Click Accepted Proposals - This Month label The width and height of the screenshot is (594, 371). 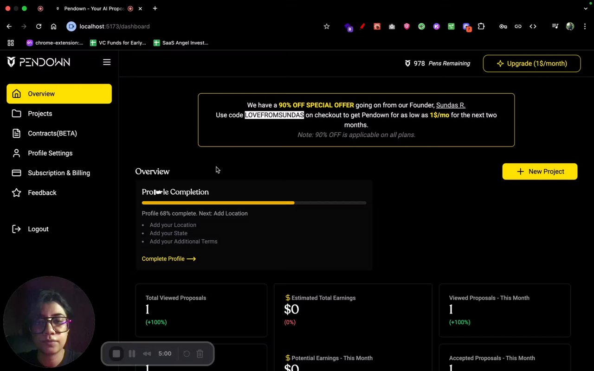pos(492,358)
